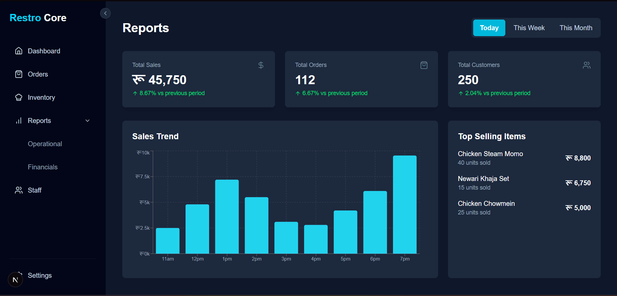Open Settings in the sidebar
This screenshot has height=296, width=617.
click(x=40, y=275)
